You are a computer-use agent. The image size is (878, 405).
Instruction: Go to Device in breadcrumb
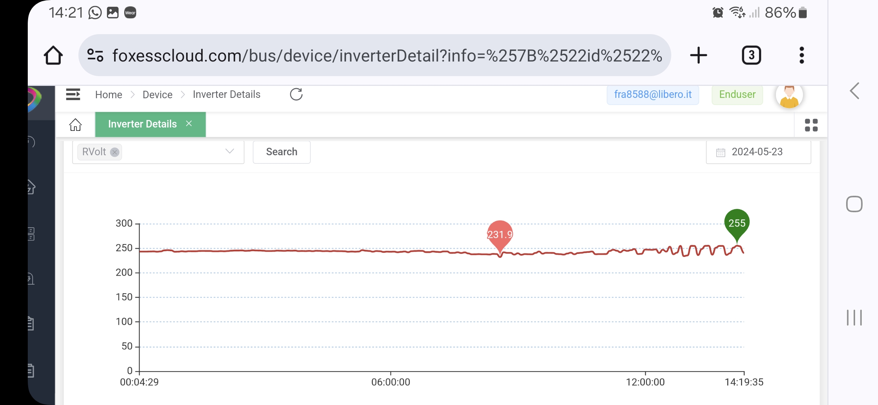[x=158, y=94]
